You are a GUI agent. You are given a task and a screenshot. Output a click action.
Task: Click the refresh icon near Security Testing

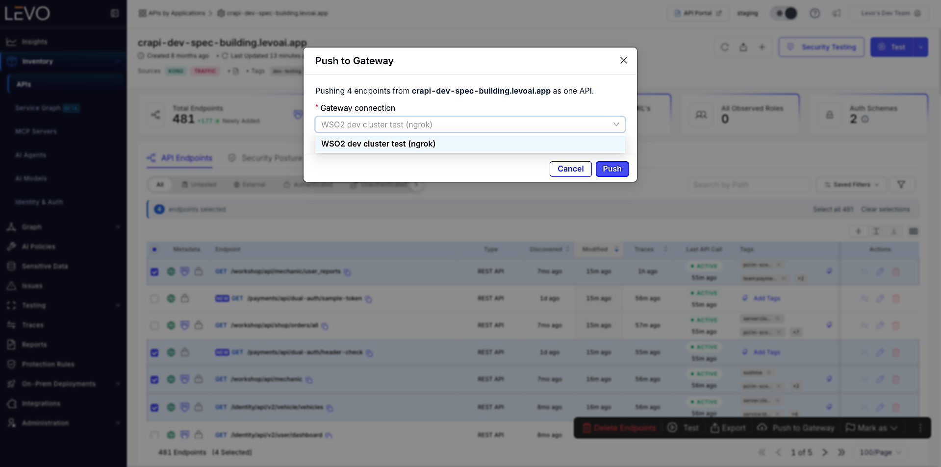(x=724, y=47)
